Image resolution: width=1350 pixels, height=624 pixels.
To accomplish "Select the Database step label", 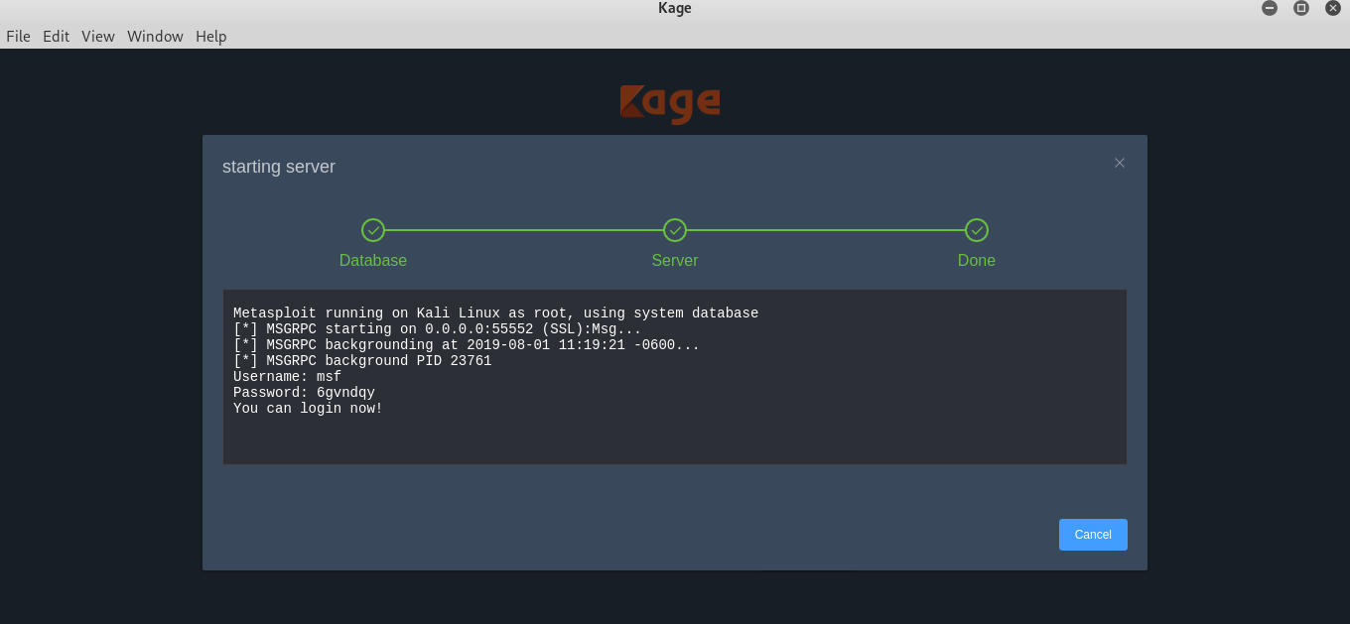I will coord(373,260).
